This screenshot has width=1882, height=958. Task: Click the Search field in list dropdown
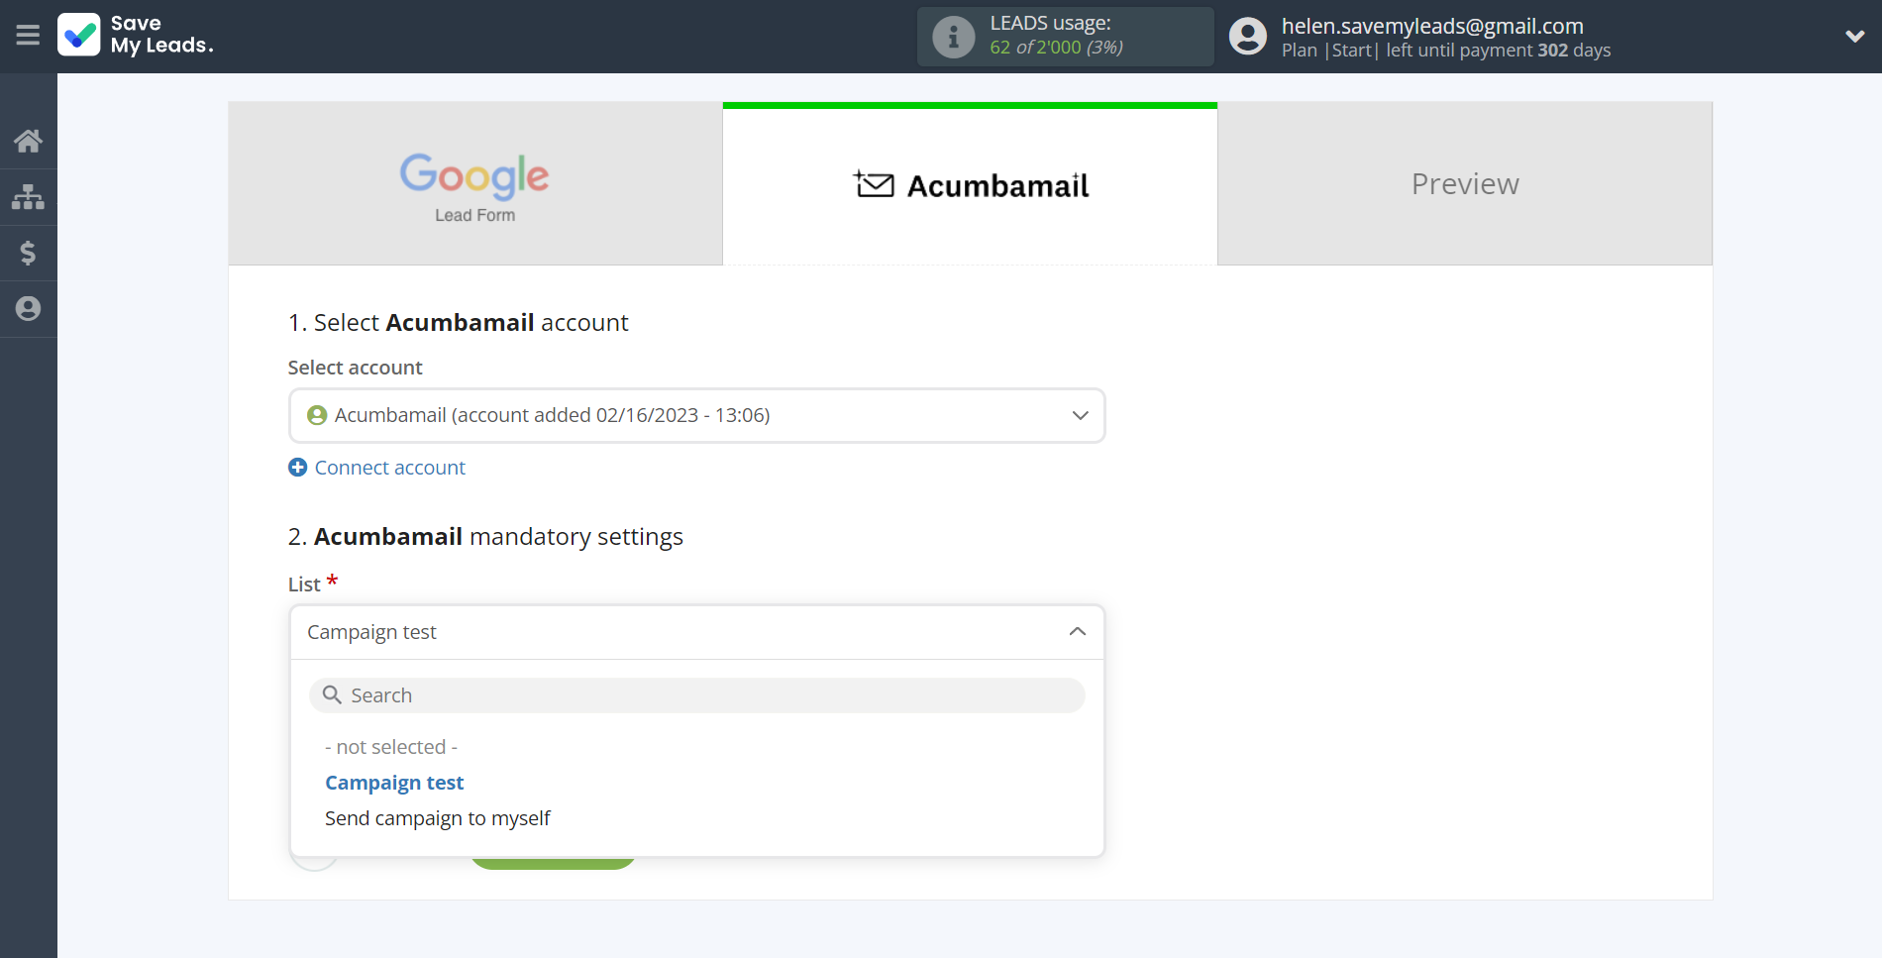tap(696, 695)
